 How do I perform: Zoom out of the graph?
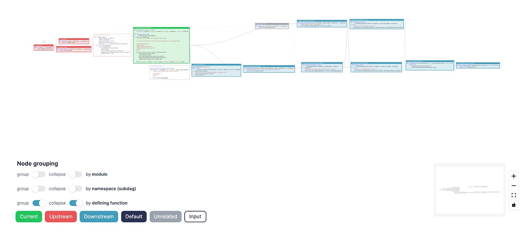tap(513, 186)
